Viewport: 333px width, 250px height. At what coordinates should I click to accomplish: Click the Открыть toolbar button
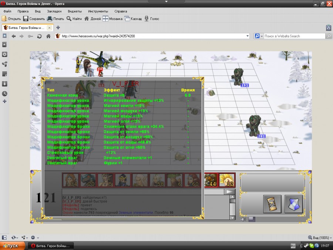[x=11, y=19]
